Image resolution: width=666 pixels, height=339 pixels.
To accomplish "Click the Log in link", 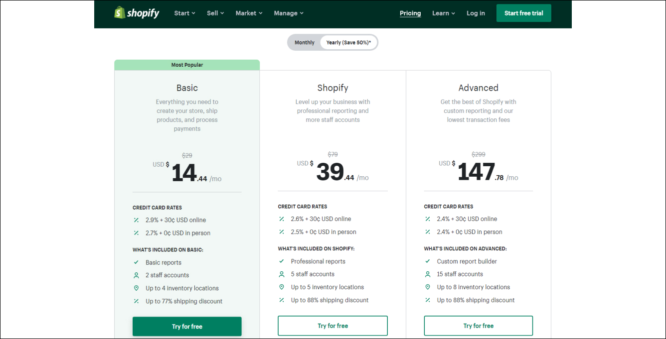I will 476,13.
